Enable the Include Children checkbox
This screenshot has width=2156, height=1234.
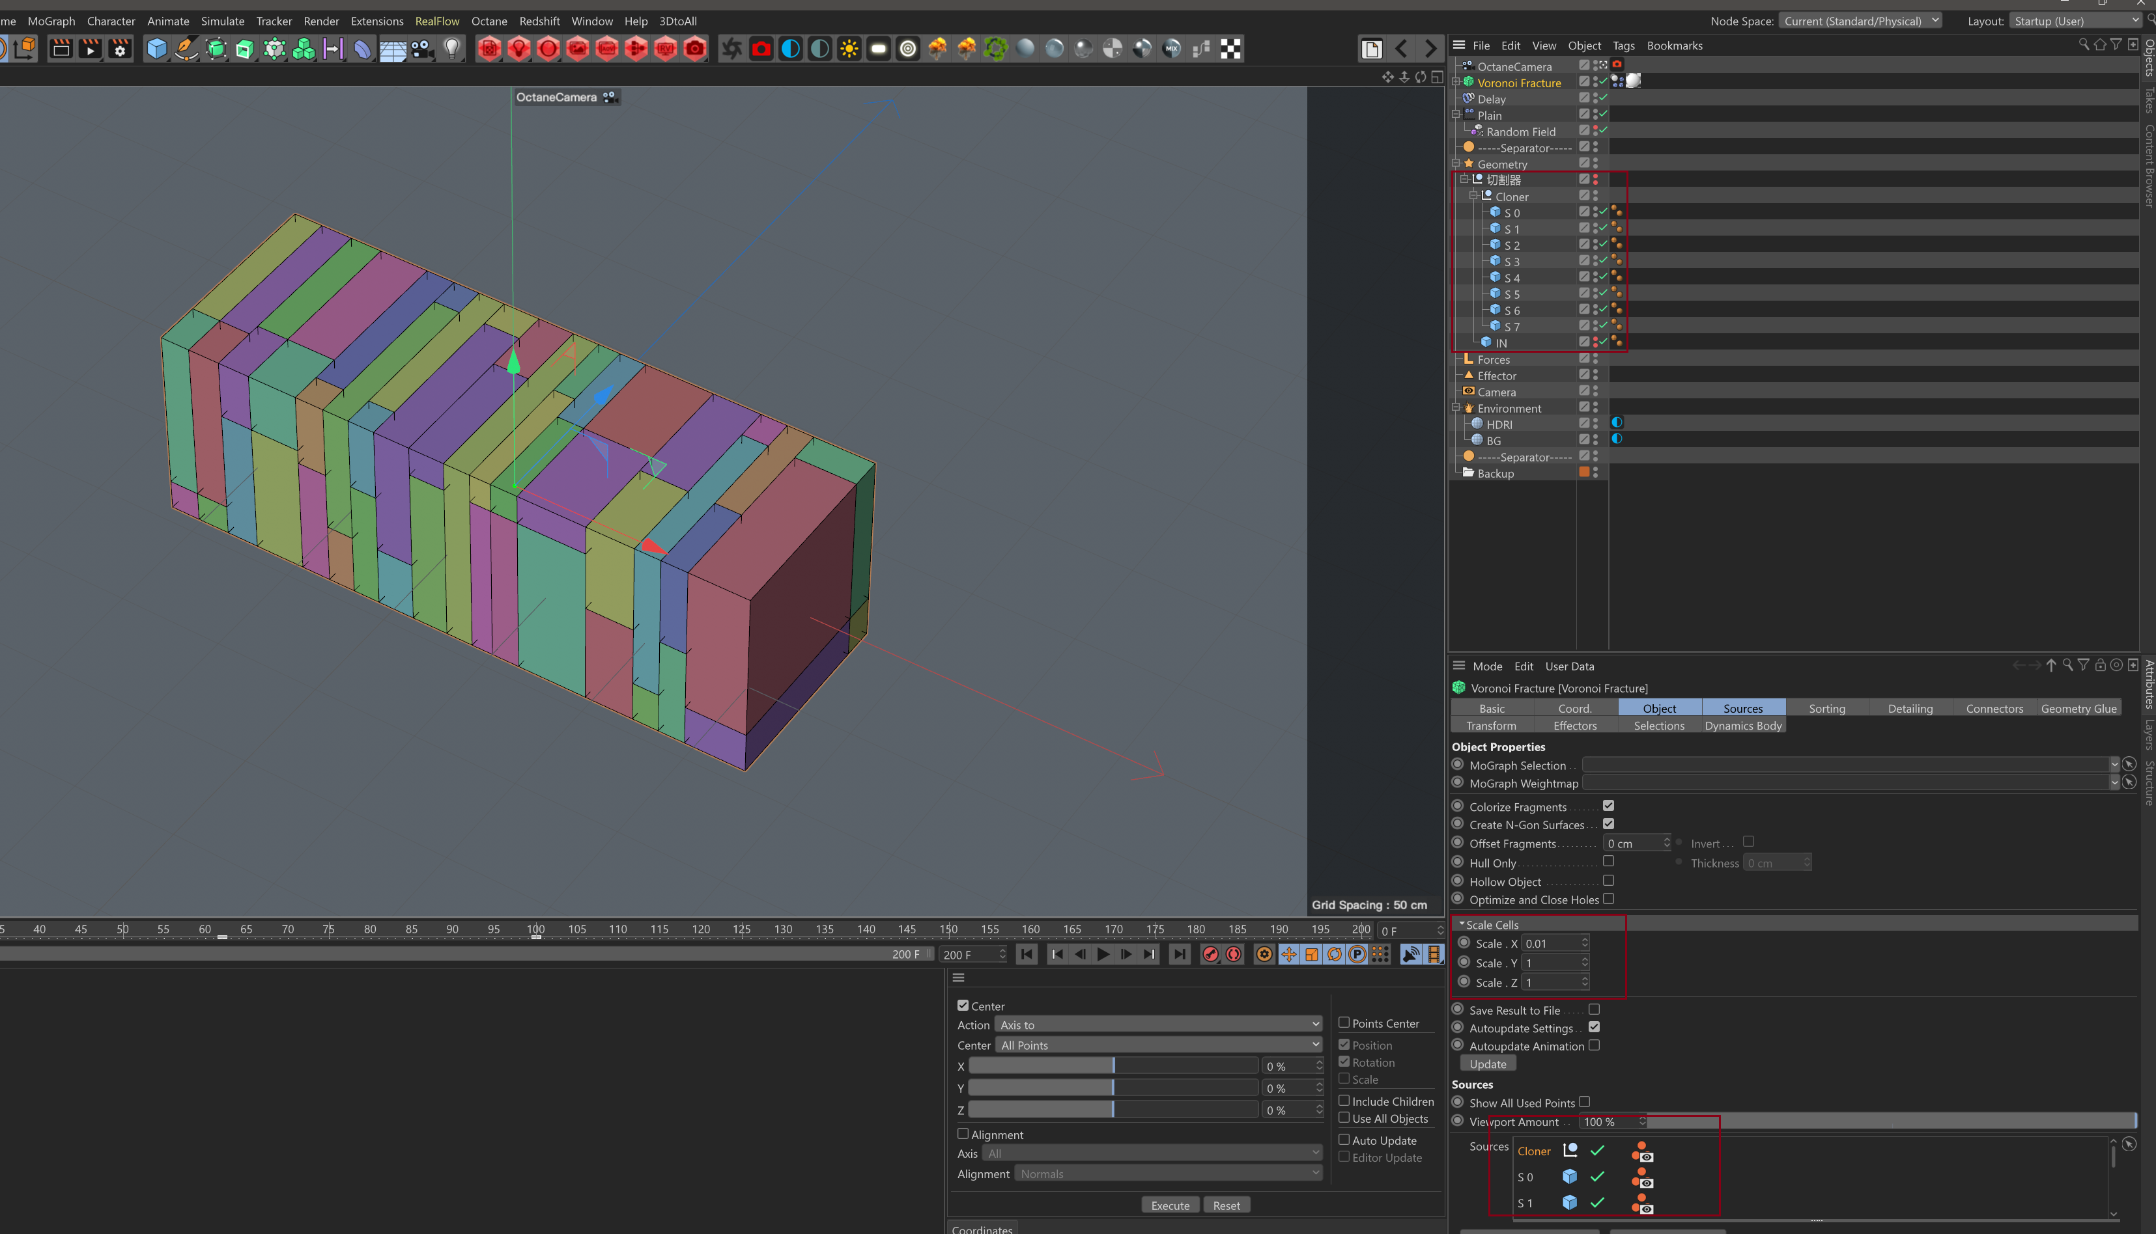pos(1344,1100)
